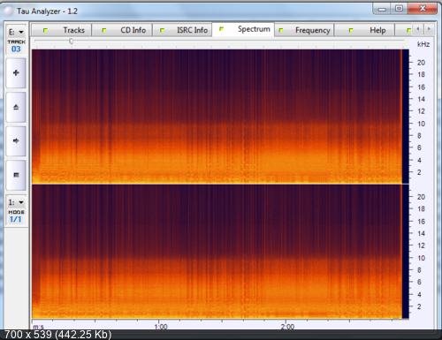Switch to the Frequency tab
The height and width of the screenshot is (340, 442).
304,30
